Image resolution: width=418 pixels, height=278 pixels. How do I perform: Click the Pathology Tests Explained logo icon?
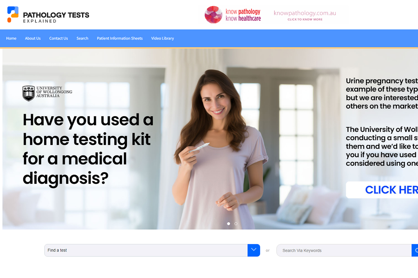[x=13, y=15]
